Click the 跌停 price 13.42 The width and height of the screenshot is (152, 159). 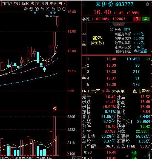[145, 126]
